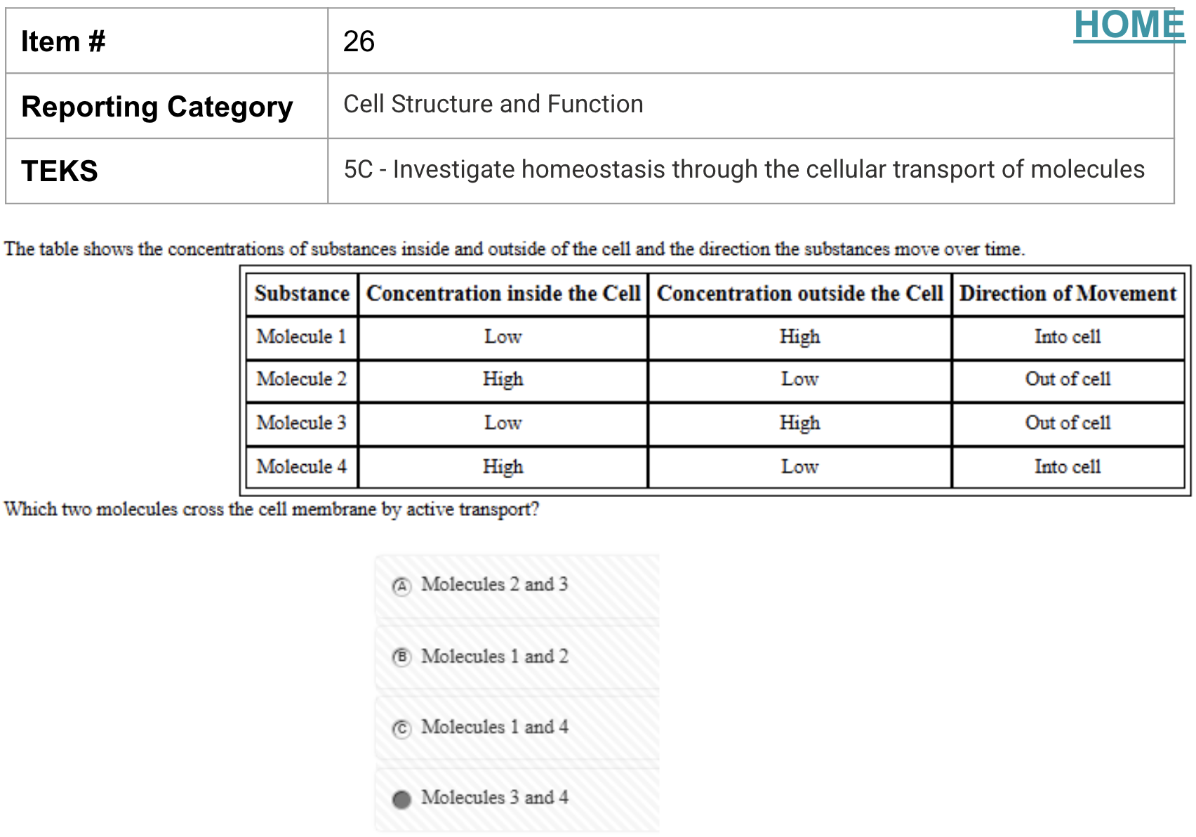Open the HOME link

1129,25
